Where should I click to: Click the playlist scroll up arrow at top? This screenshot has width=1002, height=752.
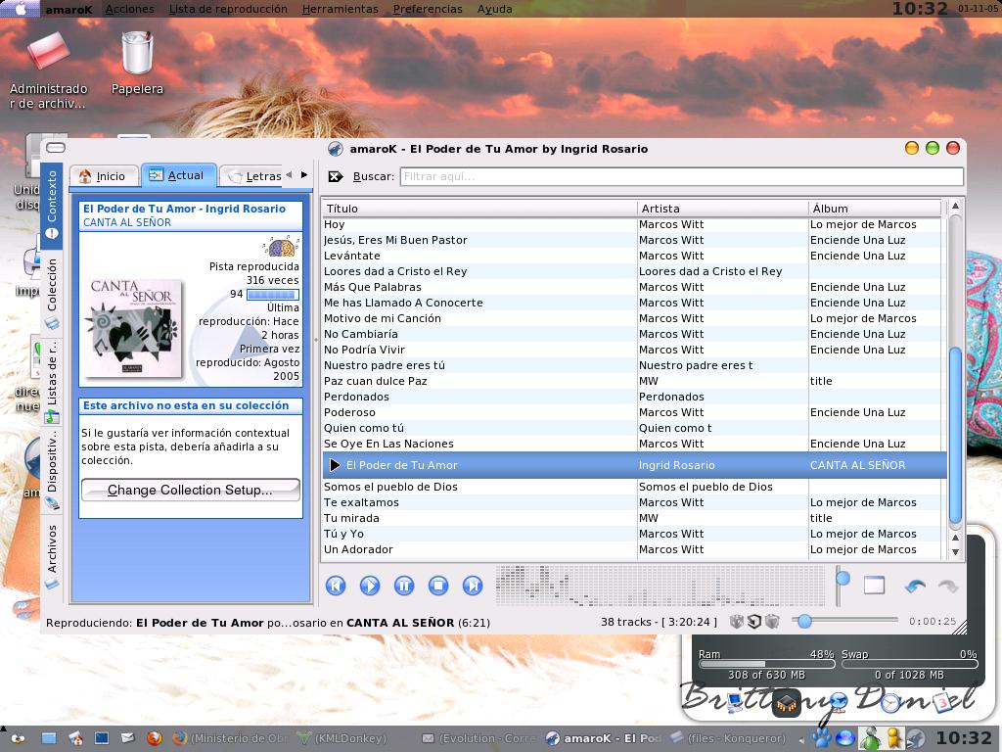coord(955,206)
